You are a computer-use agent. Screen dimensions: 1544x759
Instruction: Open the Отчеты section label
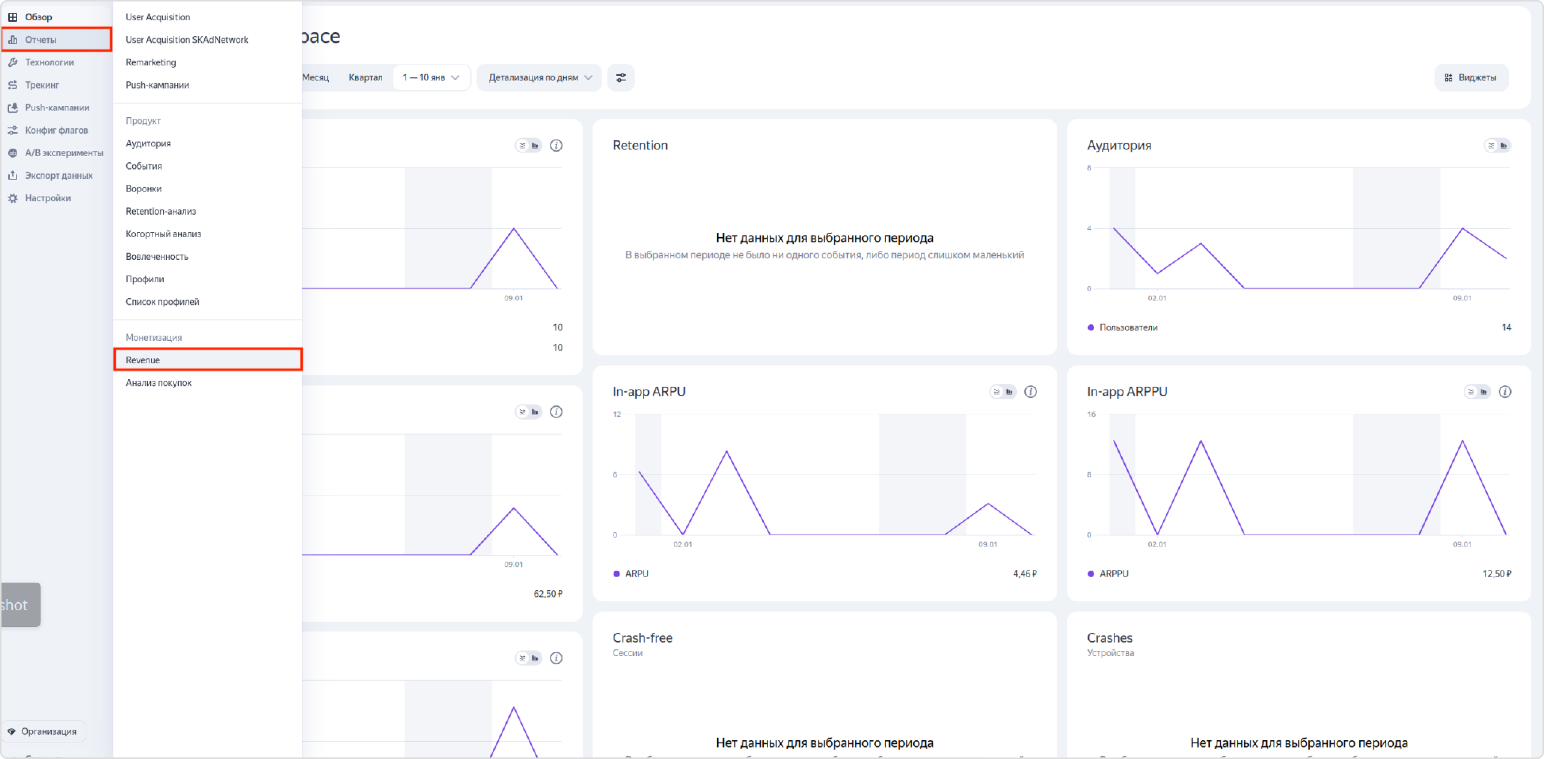click(41, 39)
